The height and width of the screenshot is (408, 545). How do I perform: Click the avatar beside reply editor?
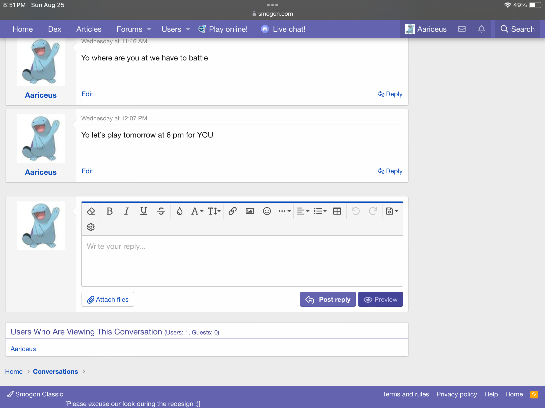pyautogui.click(x=41, y=226)
